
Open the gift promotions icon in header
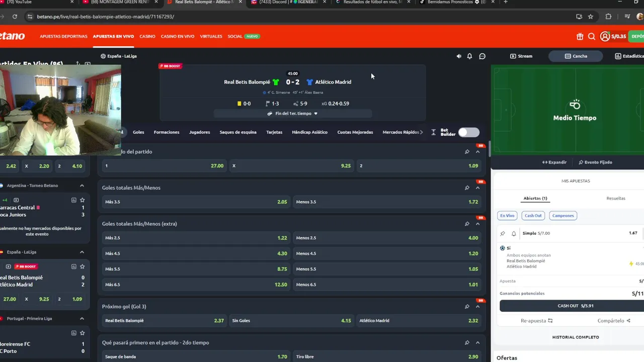point(580,36)
